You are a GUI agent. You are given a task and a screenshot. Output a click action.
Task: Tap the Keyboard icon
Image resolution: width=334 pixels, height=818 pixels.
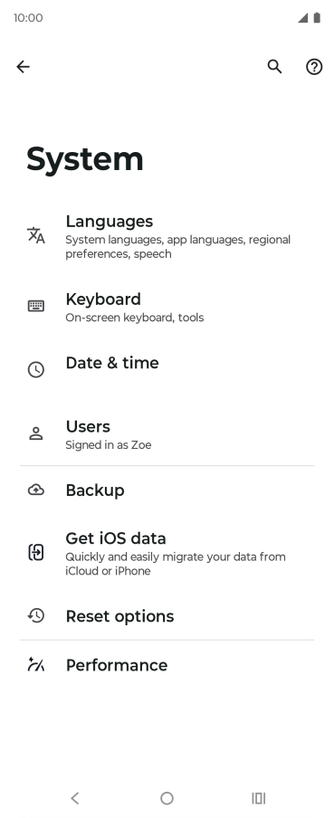tap(36, 306)
